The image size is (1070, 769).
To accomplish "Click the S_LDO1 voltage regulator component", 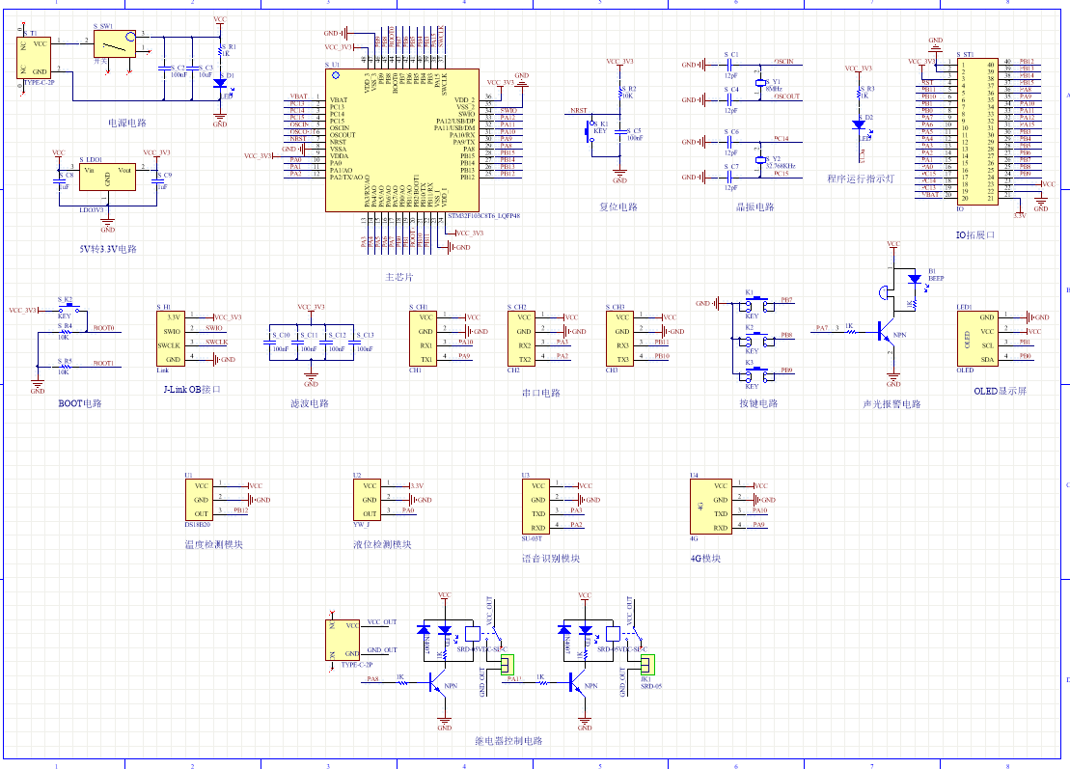I will [x=107, y=177].
